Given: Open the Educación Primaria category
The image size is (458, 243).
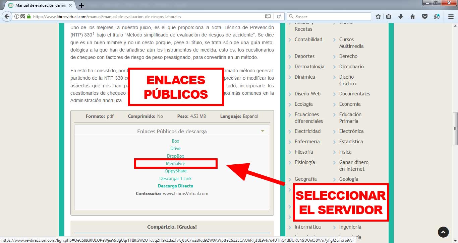Looking at the screenshot, I should (x=350, y=117).
